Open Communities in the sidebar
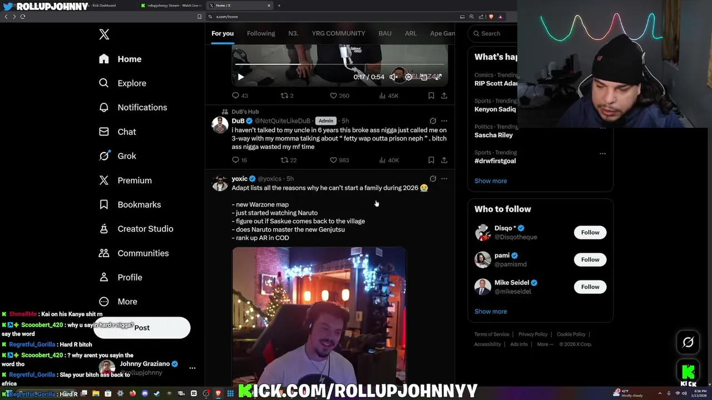712x400 pixels. [x=134, y=253]
